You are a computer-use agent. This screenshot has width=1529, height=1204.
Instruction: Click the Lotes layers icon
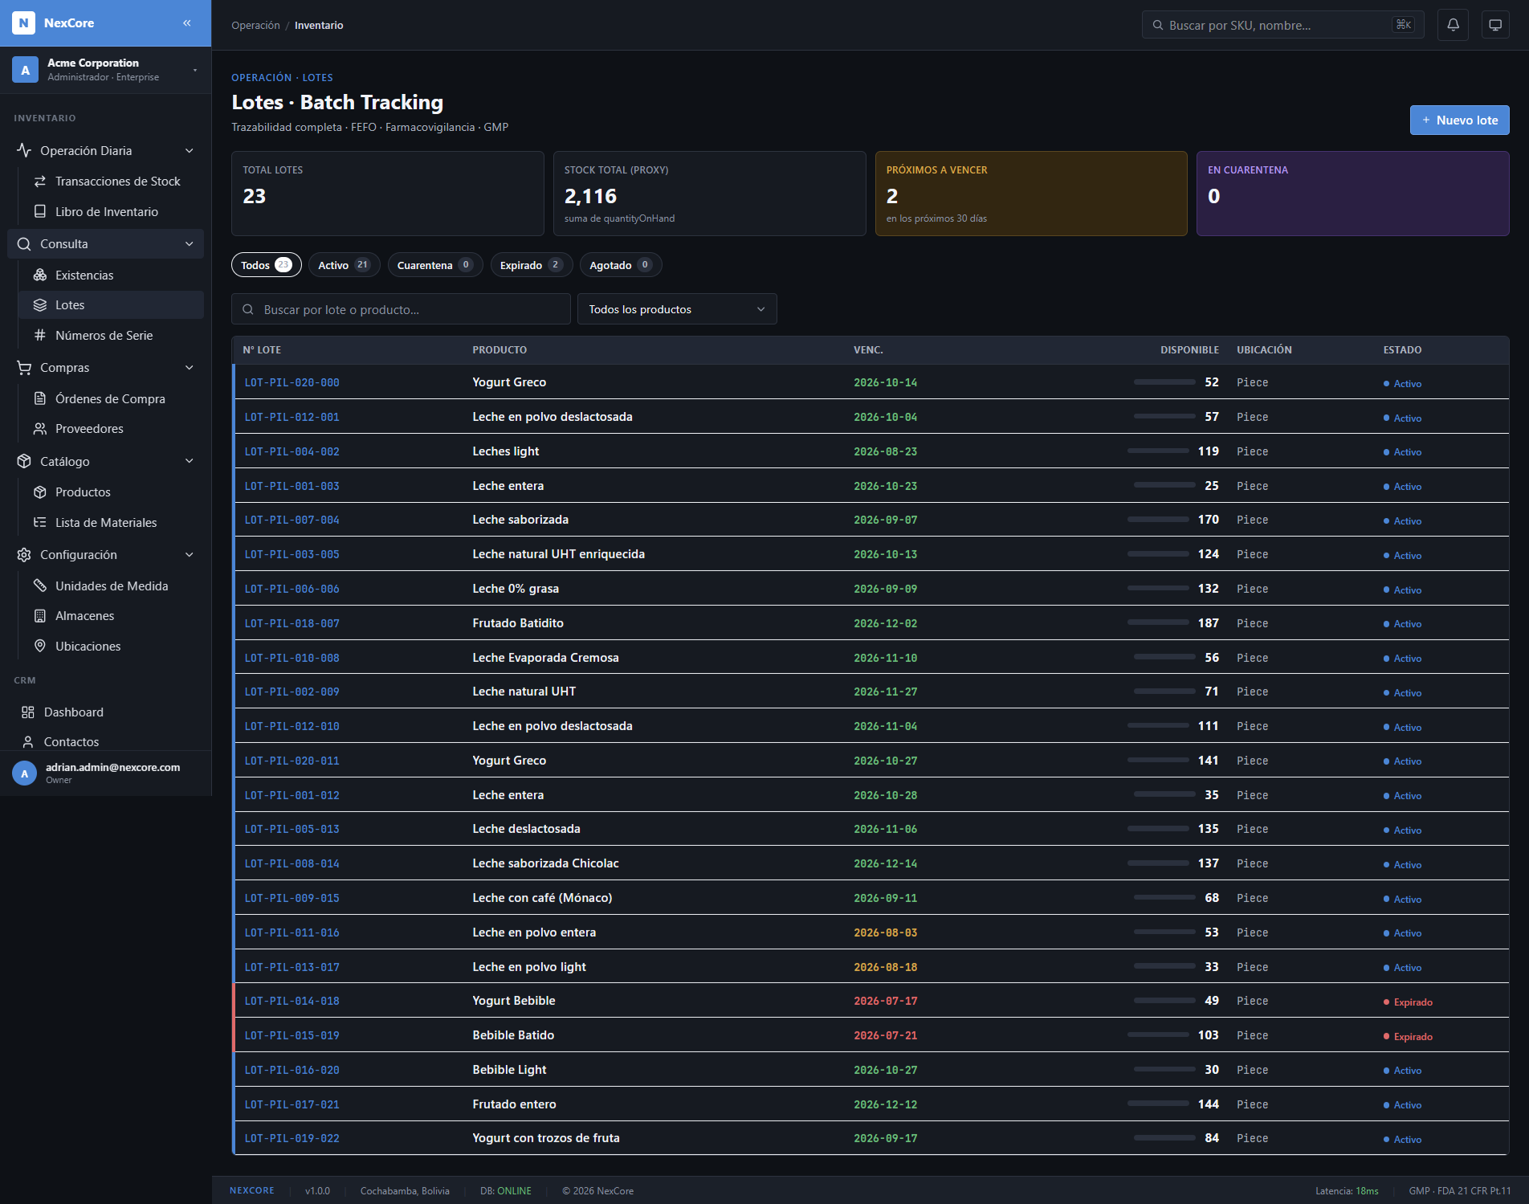point(40,305)
